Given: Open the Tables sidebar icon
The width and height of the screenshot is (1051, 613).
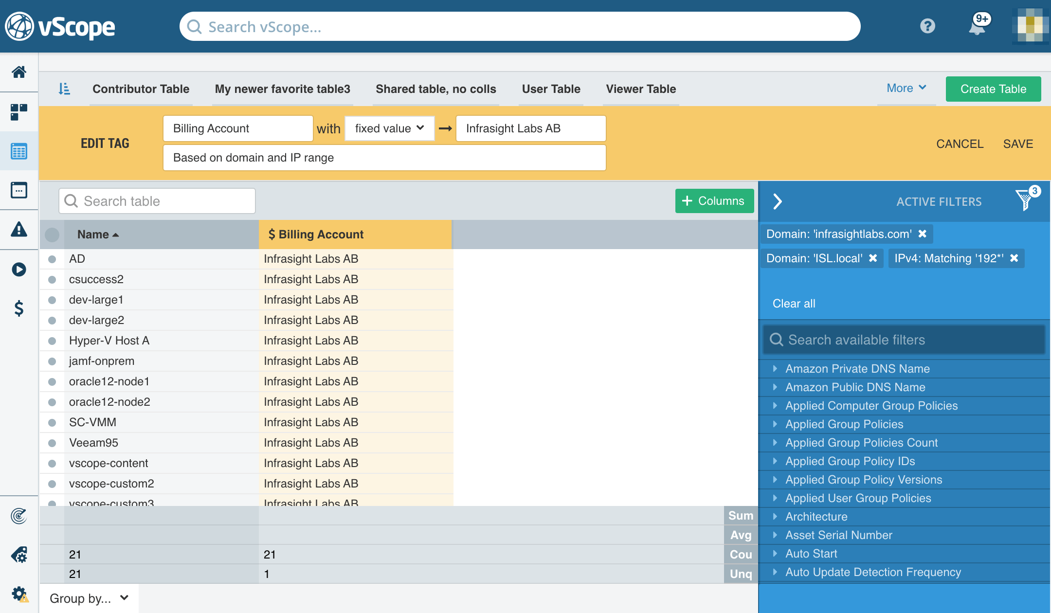Looking at the screenshot, I should [19, 151].
